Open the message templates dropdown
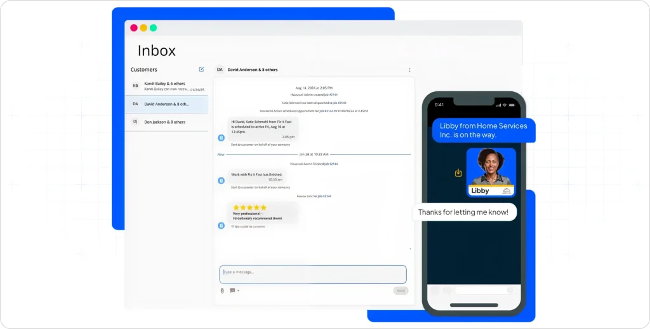This screenshot has width=650, height=329. [x=234, y=290]
